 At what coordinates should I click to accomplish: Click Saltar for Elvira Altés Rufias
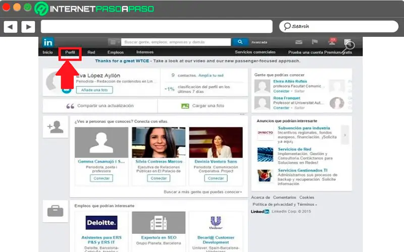coord(299,91)
